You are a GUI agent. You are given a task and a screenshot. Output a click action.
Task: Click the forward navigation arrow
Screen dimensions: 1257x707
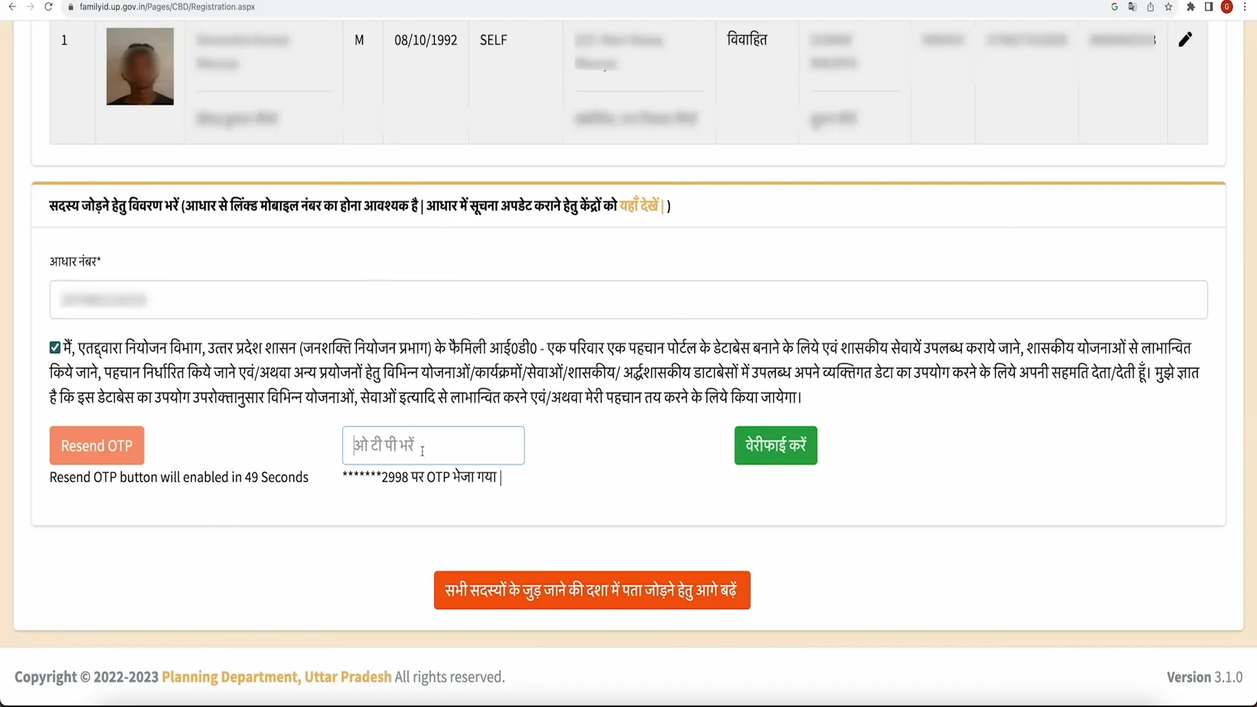(30, 7)
